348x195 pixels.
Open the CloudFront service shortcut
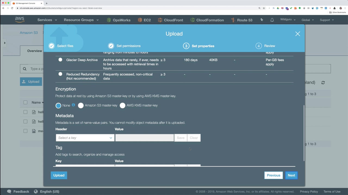coord(170,20)
